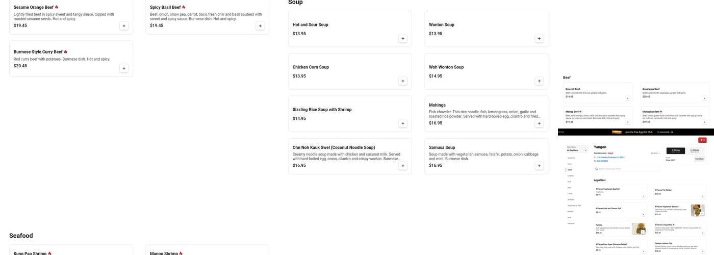
Task: Select Salad in the category sidebar
Action: pos(570,170)
